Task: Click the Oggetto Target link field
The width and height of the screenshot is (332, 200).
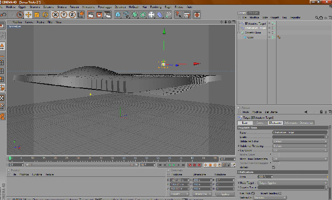Action: tap(291, 187)
